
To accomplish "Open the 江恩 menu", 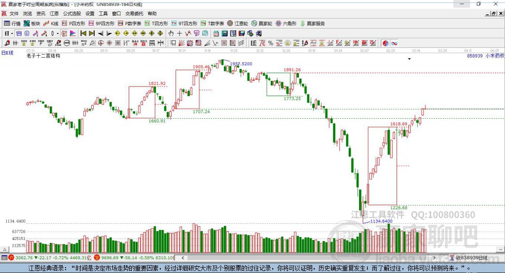I will coord(54,13).
